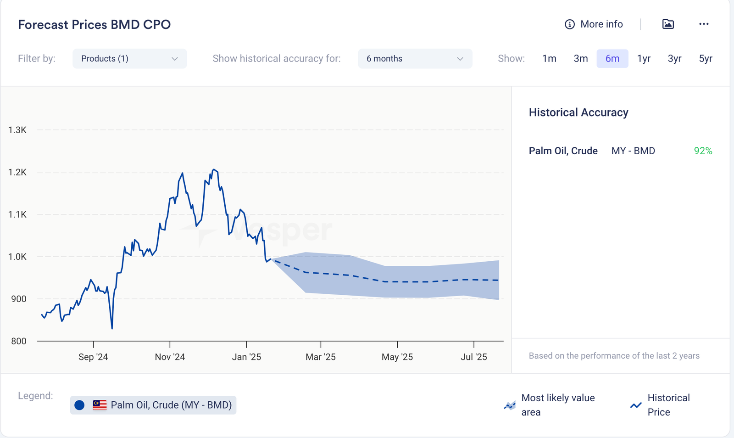Click the Most likely value area icon

point(510,405)
